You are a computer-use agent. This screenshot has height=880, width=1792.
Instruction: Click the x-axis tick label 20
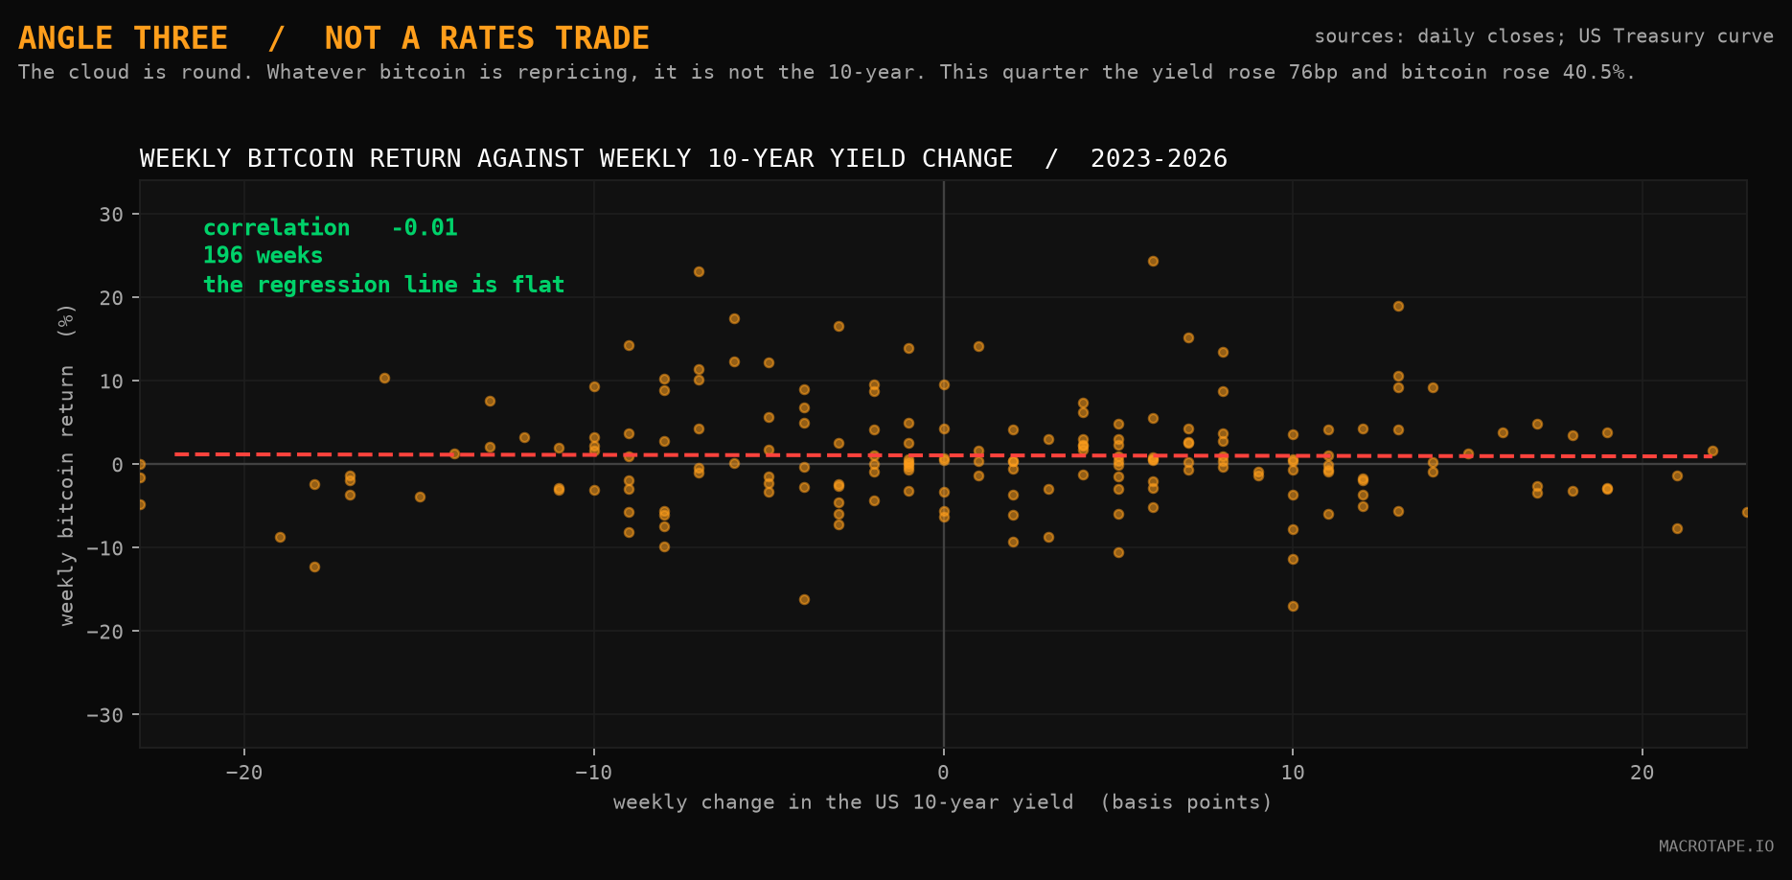(x=1643, y=773)
